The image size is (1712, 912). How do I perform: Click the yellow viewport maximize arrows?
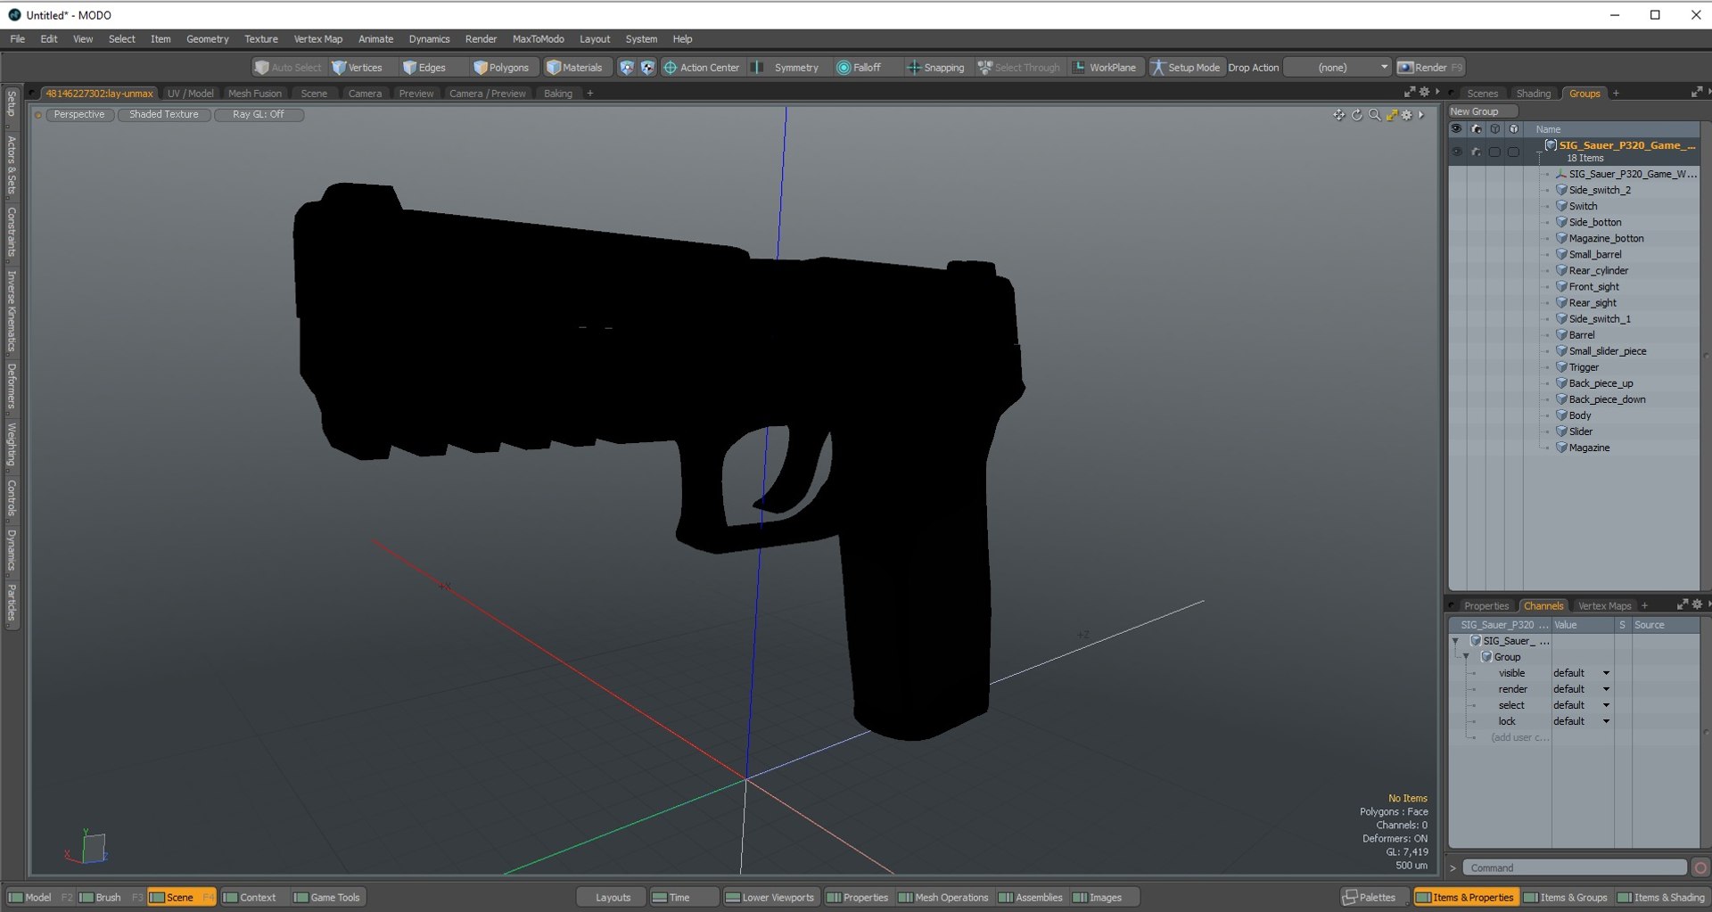tap(1391, 115)
